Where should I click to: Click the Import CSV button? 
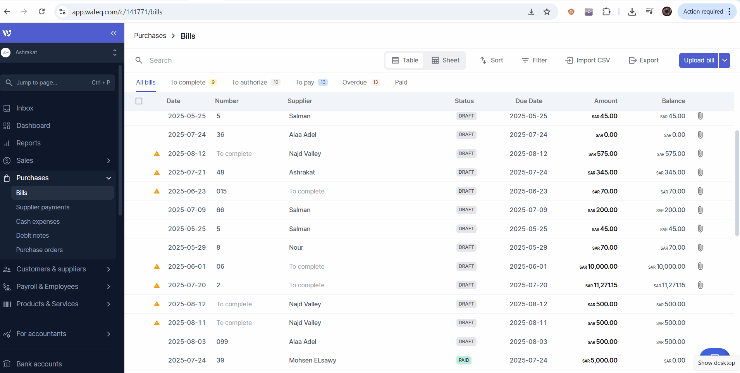point(587,60)
